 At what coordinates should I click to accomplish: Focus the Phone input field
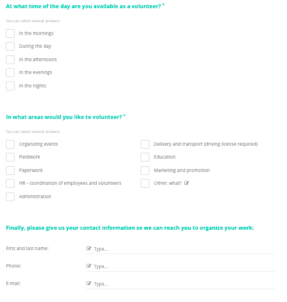180,266
